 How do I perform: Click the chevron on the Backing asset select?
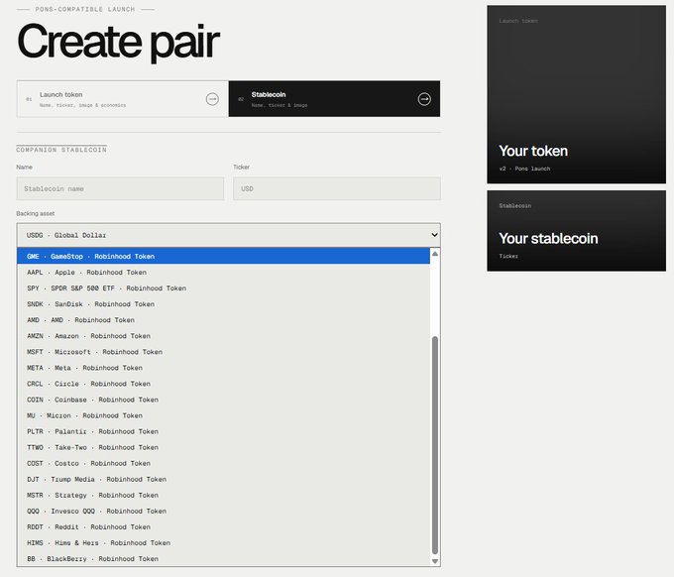(x=434, y=235)
